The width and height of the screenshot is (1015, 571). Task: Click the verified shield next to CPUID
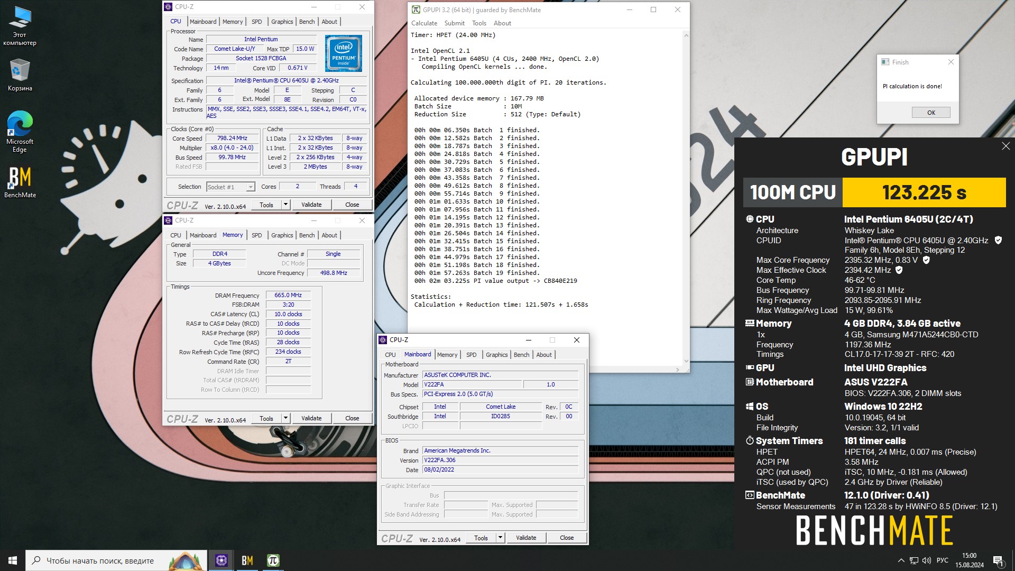click(998, 240)
